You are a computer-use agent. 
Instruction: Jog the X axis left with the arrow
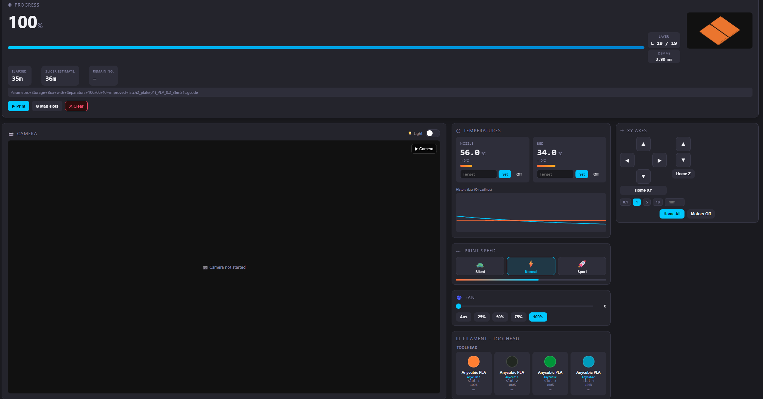(627, 160)
